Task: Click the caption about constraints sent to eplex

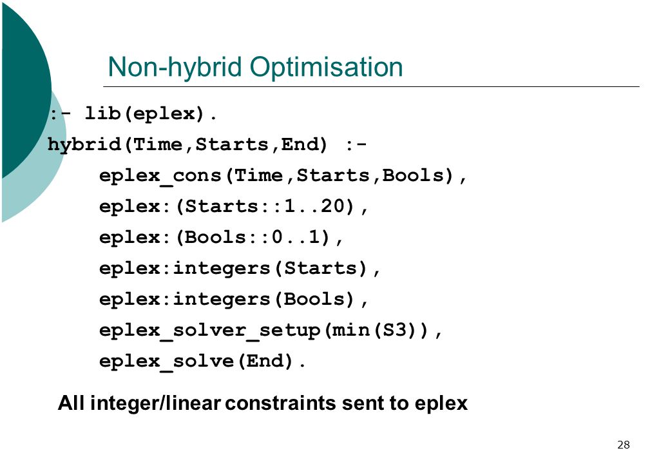Action: tap(263, 403)
